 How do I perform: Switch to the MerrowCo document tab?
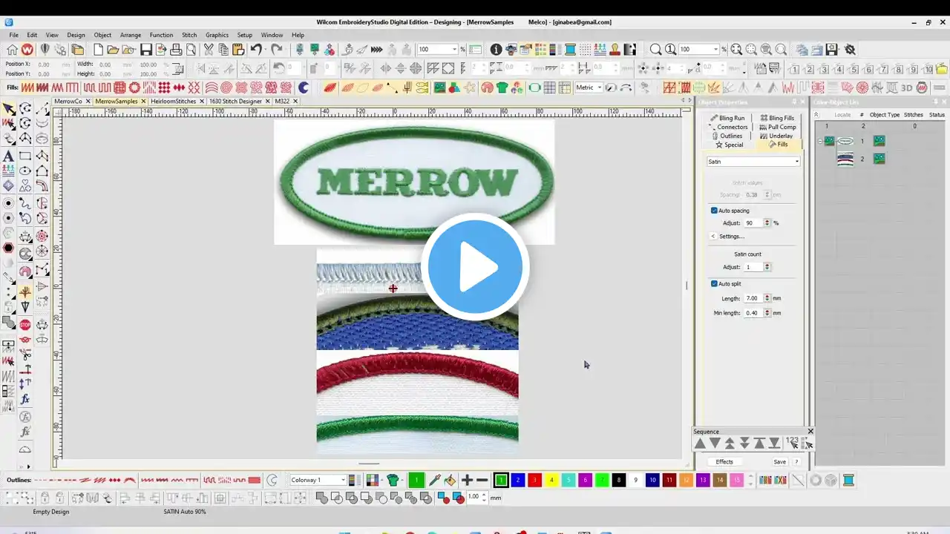coord(68,101)
